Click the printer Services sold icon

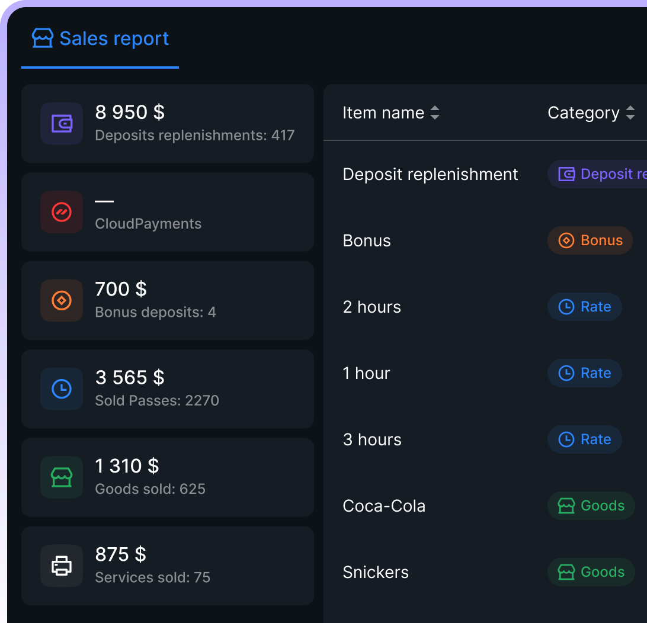coord(62,566)
